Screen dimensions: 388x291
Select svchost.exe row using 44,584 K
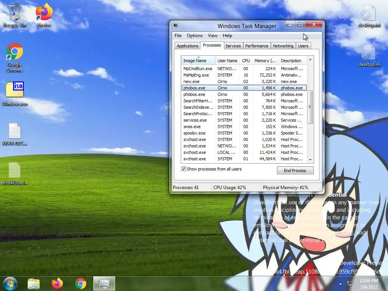click(x=244, y=159)
